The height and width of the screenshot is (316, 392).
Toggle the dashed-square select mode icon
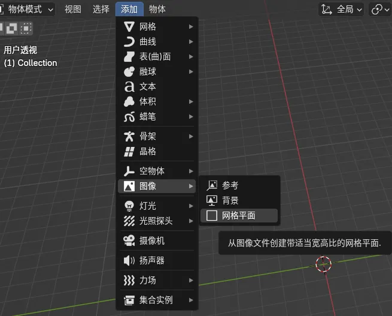(x=26, y=28)
